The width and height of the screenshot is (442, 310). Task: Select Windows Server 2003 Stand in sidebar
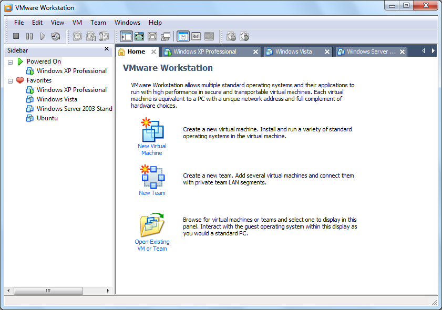75,108
